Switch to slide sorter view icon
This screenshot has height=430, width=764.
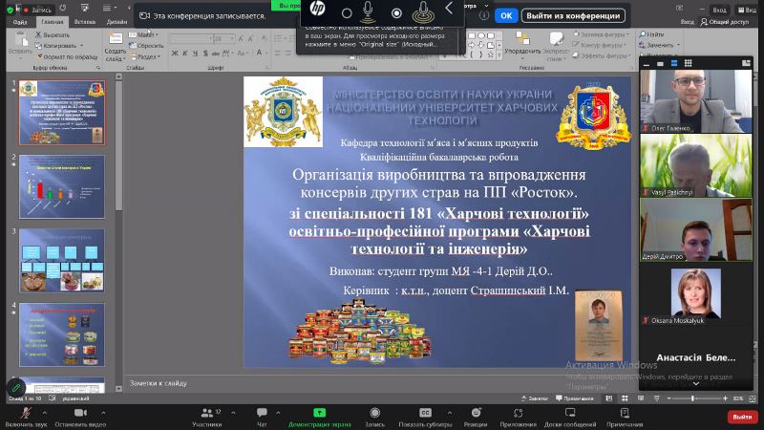point(625,398)
